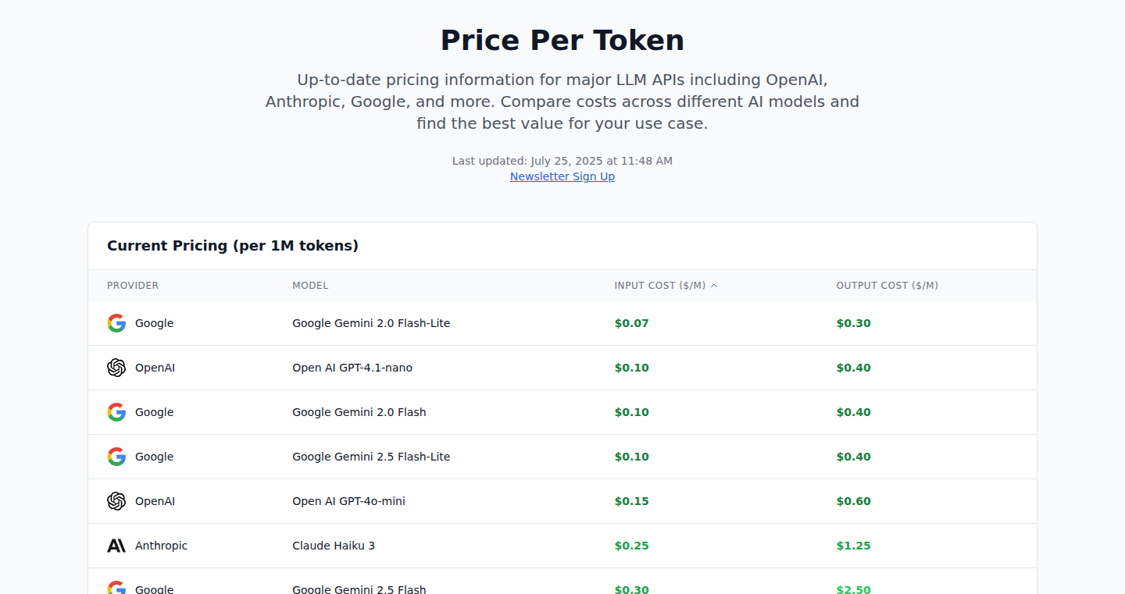Screen dimensions: 1125x594
Task: Click the Claude Haiku 3 model name
Action: (x=334, y=546)
